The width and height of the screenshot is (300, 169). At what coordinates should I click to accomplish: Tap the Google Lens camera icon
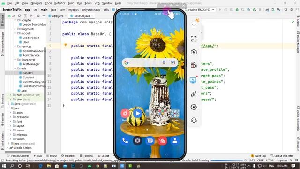[173, 62]
